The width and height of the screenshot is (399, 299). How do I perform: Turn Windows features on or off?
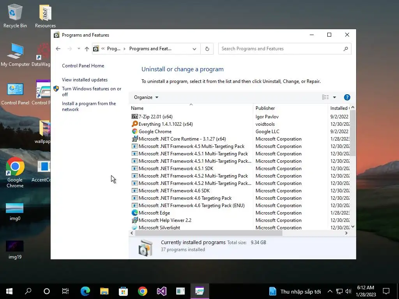point(92,91)
